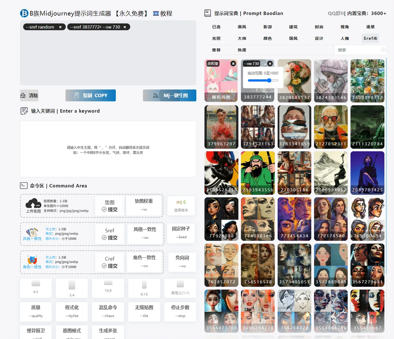Image resolution: width=394 pixels, height=339 pixels.
Task: Switch to the Sref库 tab
Action: click(x=371, y=38)
